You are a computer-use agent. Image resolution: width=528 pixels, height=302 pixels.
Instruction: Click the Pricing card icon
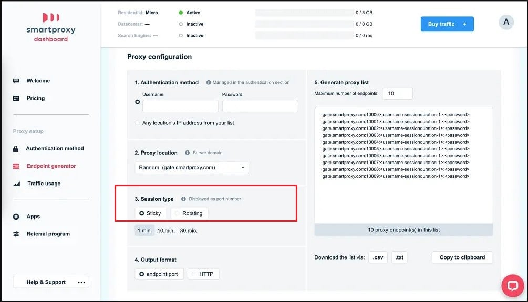[x=16, y=98]
